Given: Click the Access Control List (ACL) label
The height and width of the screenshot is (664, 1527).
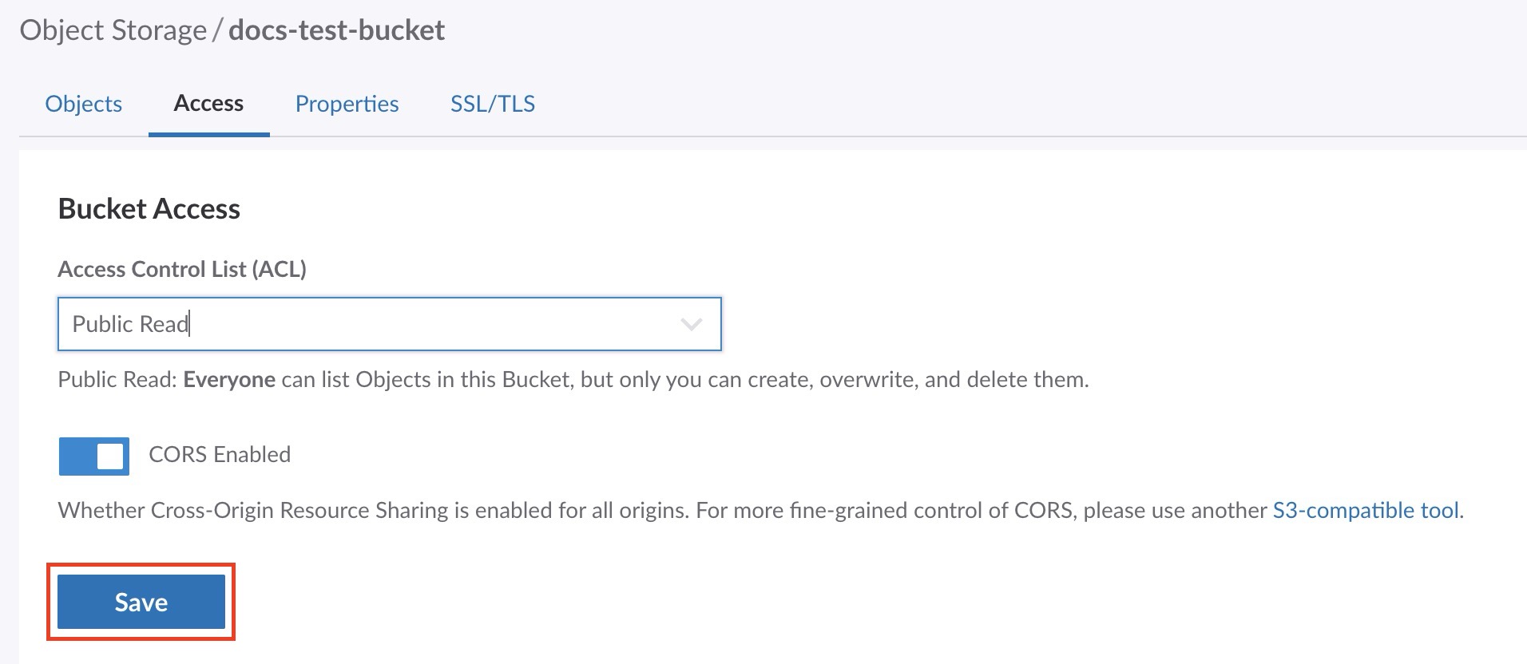Looking at the screenshot, I should coord(182,269).
